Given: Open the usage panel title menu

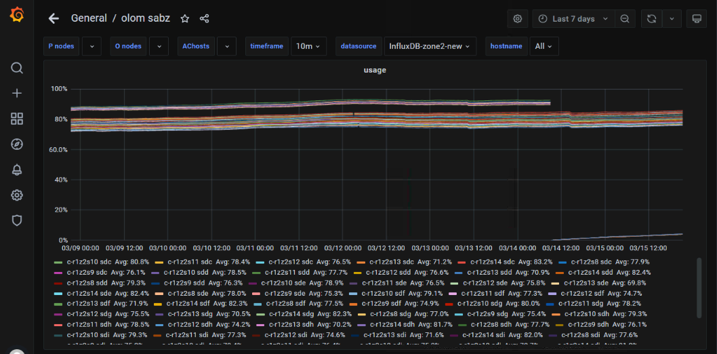Looking at the screenshot, I should [375, 70].
